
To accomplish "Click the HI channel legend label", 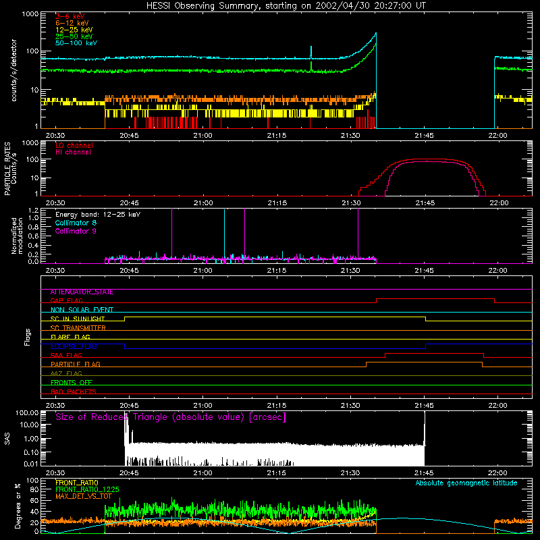I will click(73, 153).
